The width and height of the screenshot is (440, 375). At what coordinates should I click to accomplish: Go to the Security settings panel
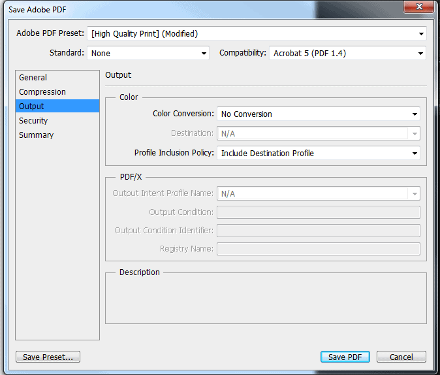[x=34, y=121]
